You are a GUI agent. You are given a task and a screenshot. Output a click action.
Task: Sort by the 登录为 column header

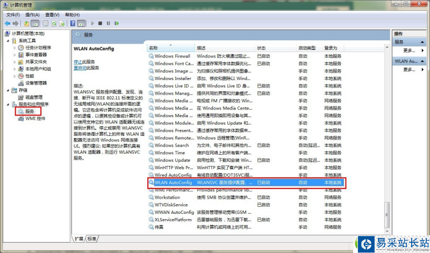333,48
